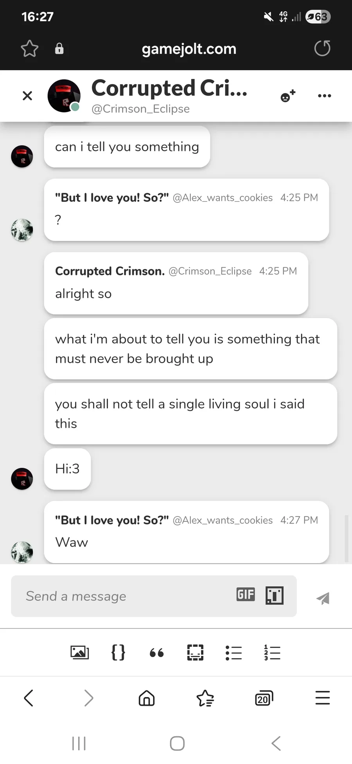
Task: Open the browser hamburger menu
Action: pyautogui.click(x=323, y=698)
